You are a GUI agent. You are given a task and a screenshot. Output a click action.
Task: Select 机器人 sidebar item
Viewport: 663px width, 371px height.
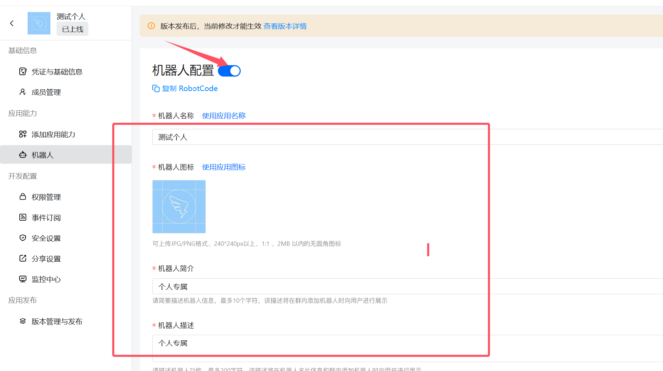point(66,154)
